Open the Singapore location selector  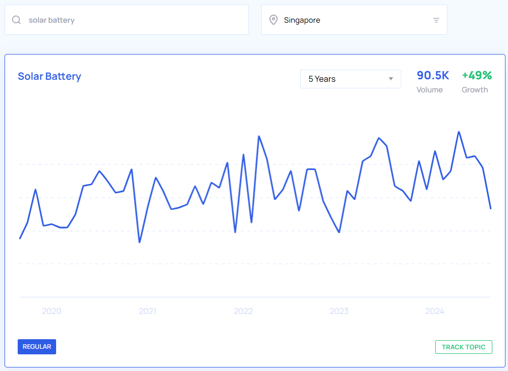[x=354, y=20]
